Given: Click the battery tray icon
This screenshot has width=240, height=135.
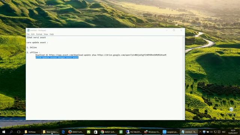Looking at the screenshot, I should tap(208, 132).
